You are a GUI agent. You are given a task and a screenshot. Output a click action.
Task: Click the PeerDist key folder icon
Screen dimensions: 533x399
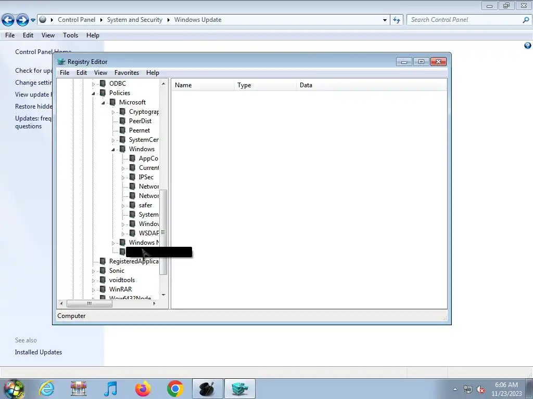pyautogui.click(x=122, y=121)
